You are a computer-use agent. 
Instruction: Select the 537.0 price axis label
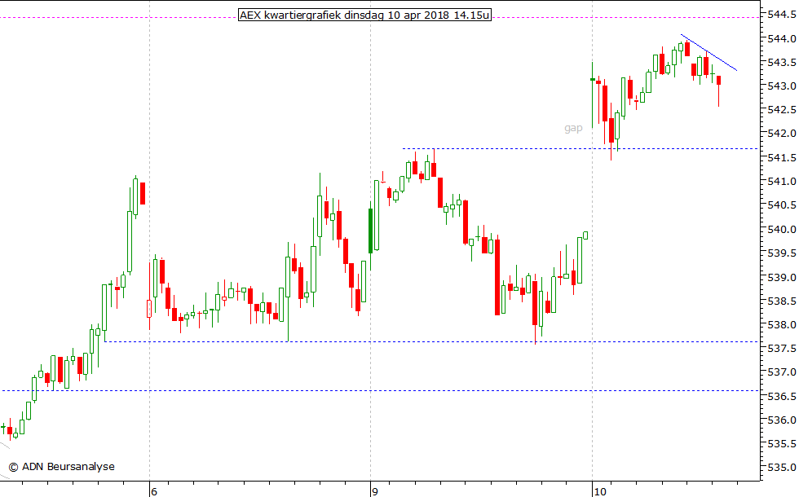click(x=781, y=372)
